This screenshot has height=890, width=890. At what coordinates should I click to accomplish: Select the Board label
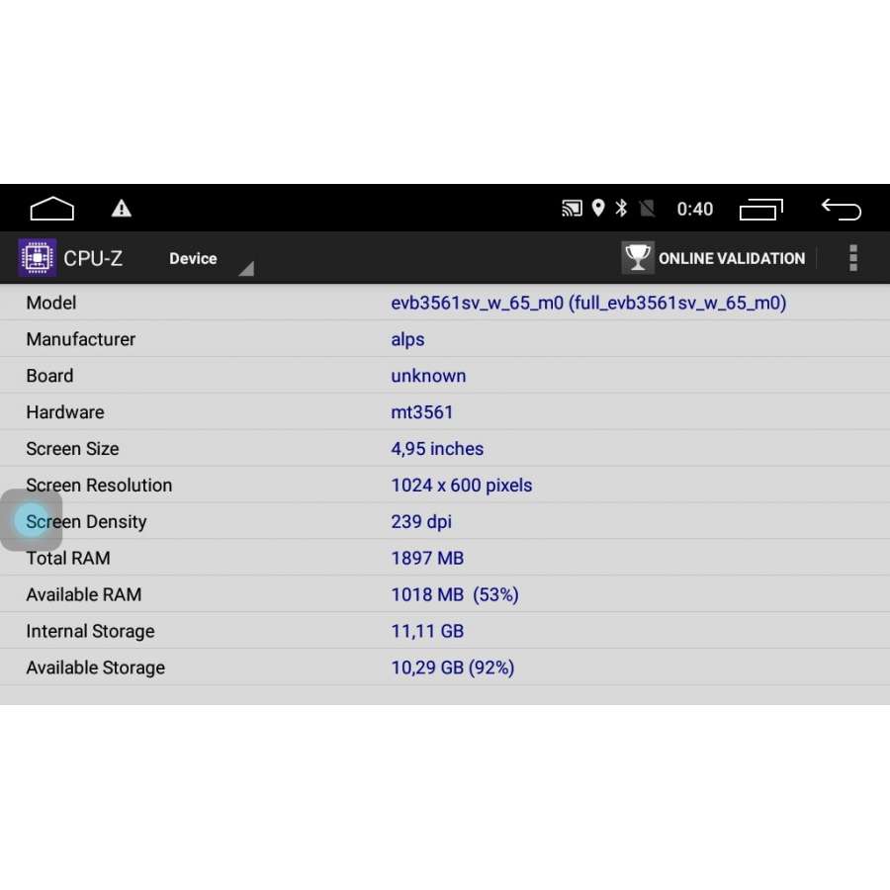[50, 376]
